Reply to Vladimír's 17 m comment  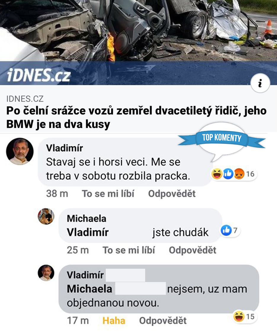pyautogui.click(x=163, y=320)
